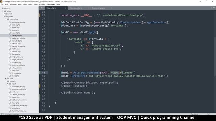Collapse the models folder
This screenshot has width=216, height=121.
[6, 81]
